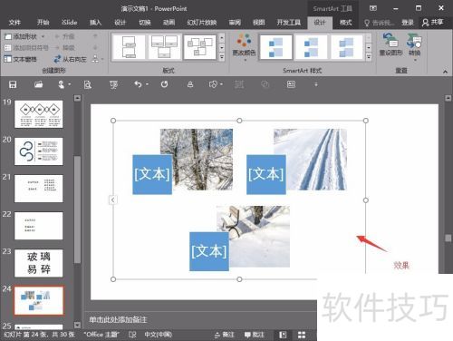This screenshot has height=341, width=453.
Task: Open the File (文件) tab
Action: 14,23
